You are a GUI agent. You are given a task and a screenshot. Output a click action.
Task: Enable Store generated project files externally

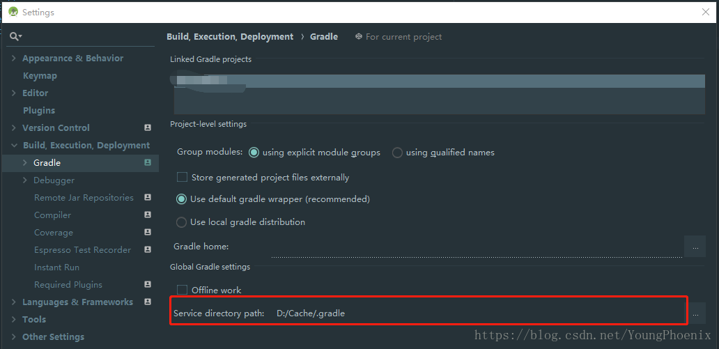(x=182, y=177)
